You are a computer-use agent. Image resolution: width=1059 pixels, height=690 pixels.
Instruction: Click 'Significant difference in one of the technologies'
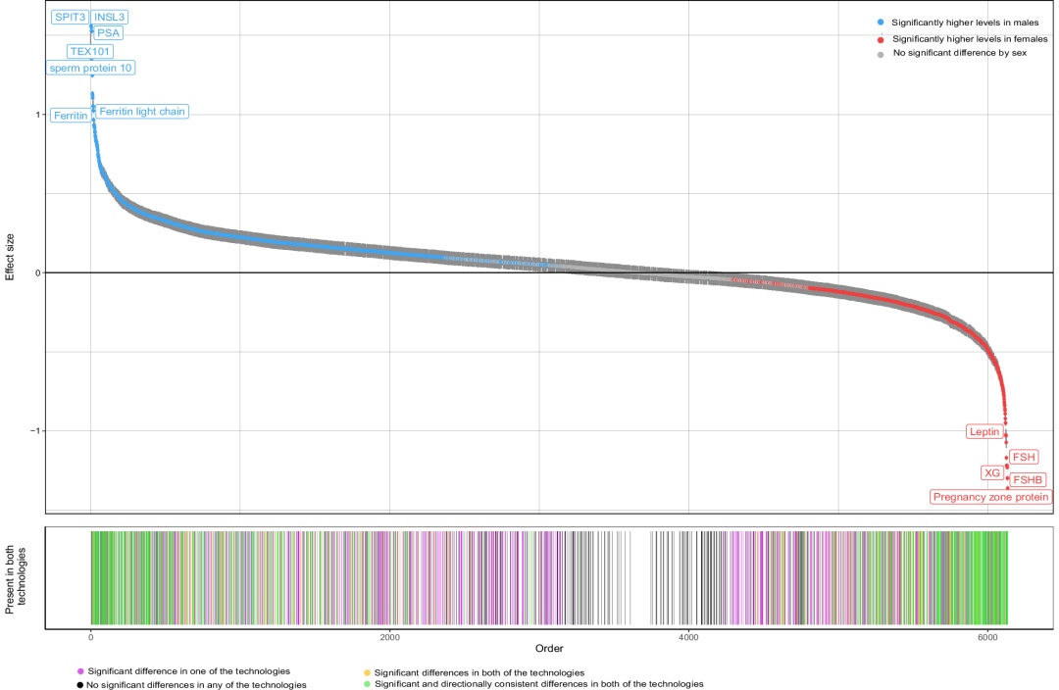tap(189, 671)
